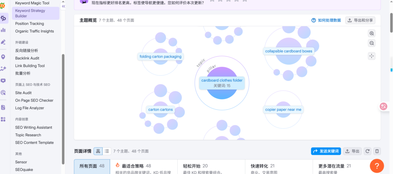Click 其他 section heading
The width and height of the screenshot is (393, 174).
pyautogui.click(x=18, y=154)
